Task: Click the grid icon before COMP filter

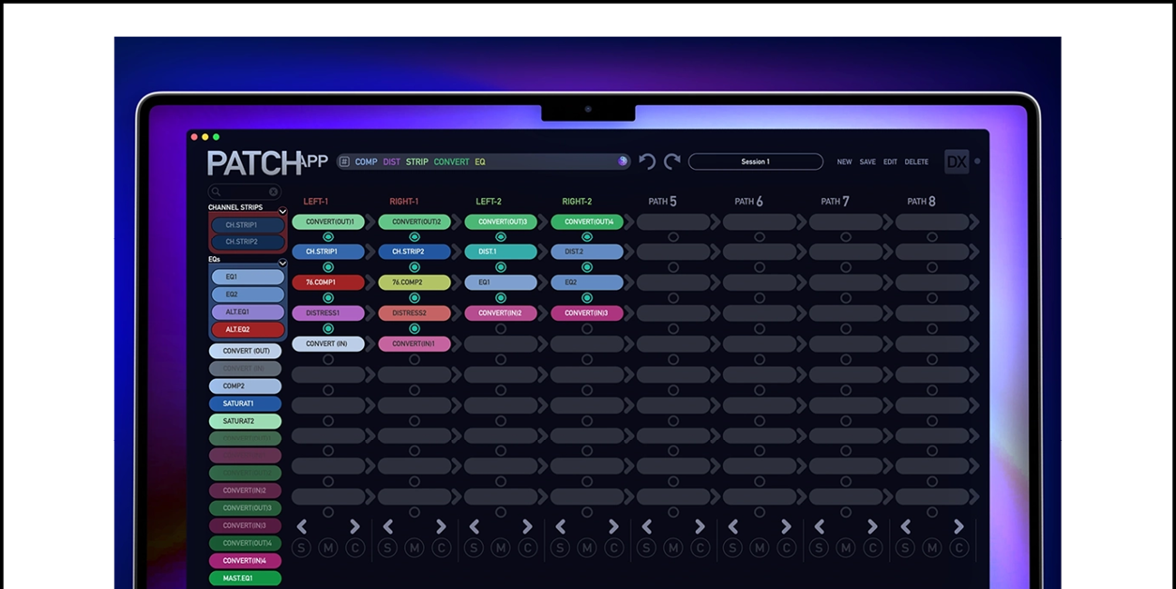Action: point(344,161)
